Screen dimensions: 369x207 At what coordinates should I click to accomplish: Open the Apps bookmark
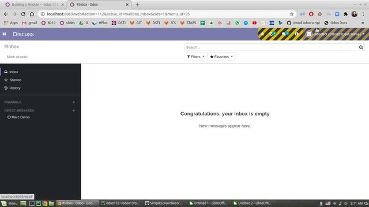coord(11,23)
